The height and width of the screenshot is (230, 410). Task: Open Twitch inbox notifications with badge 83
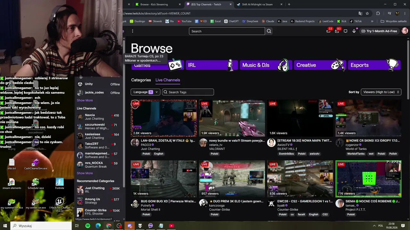[x=337, y=31]
